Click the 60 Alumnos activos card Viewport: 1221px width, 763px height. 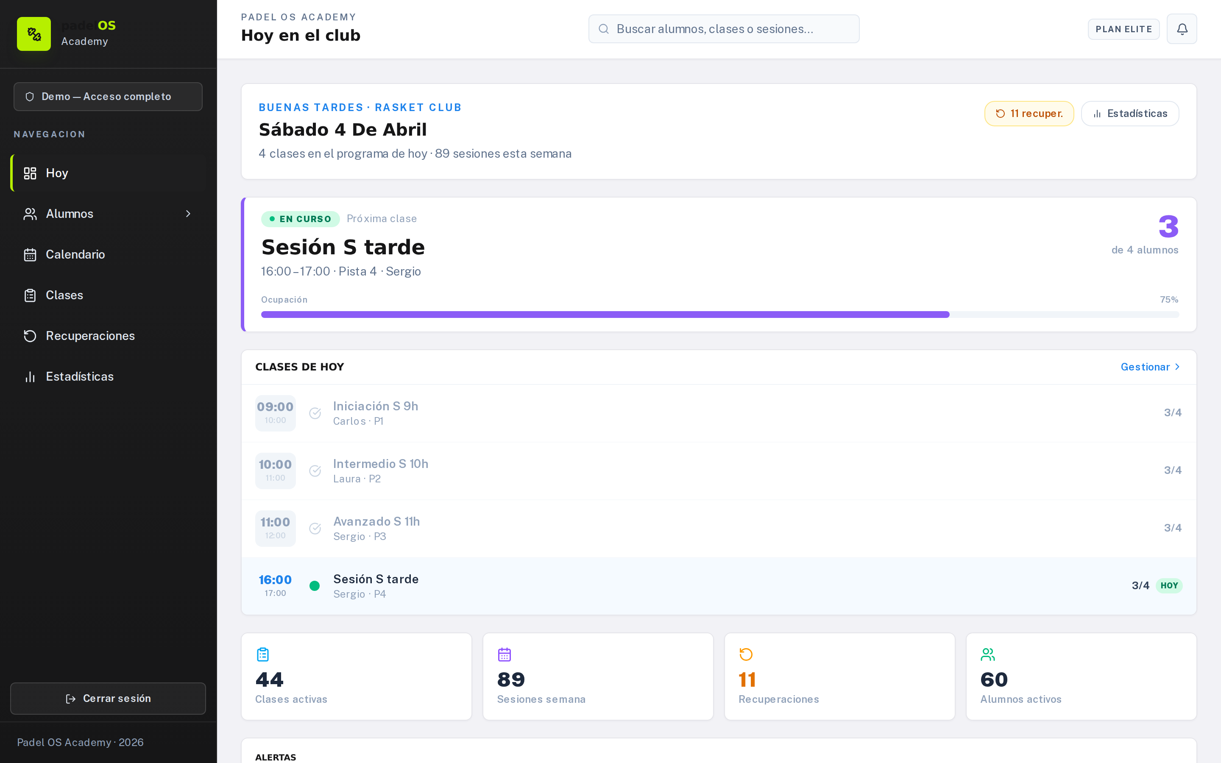point(1081,677)
